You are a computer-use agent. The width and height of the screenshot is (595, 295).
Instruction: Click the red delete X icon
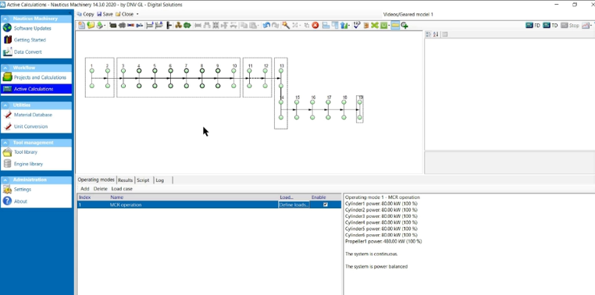[315, 26]
